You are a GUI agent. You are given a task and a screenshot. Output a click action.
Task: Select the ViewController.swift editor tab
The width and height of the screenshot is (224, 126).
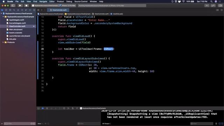click(x=58, y=10)
